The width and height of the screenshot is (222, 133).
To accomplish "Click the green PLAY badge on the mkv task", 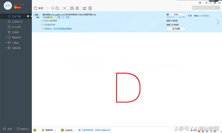I will [x=53, y=17].
